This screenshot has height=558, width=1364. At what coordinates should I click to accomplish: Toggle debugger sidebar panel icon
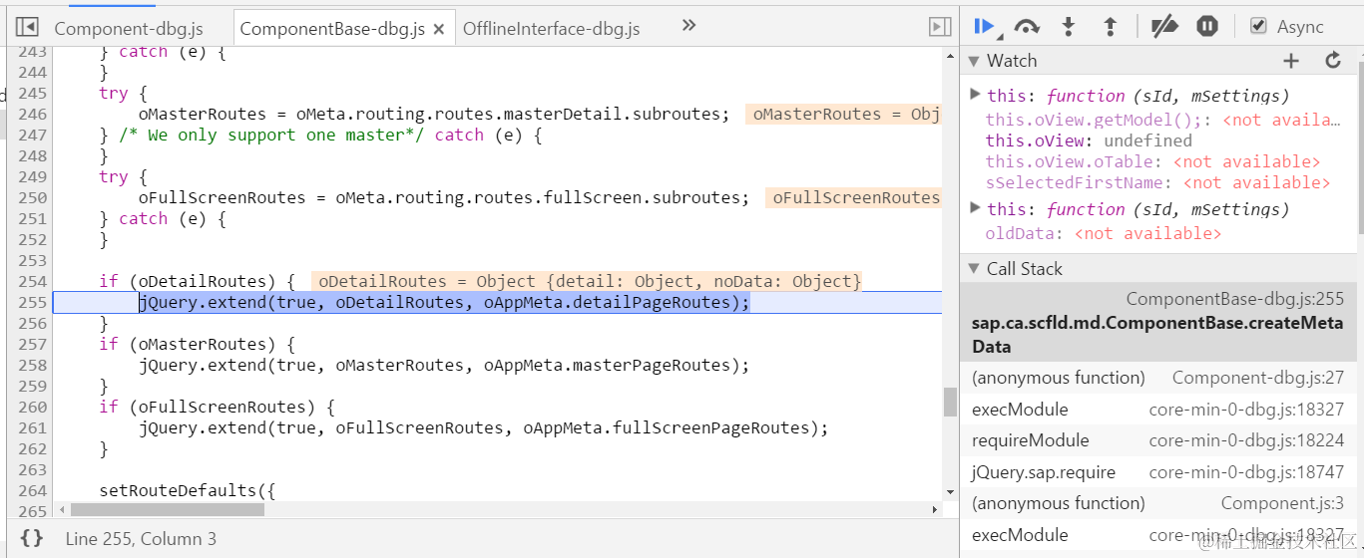click(939, 27)
